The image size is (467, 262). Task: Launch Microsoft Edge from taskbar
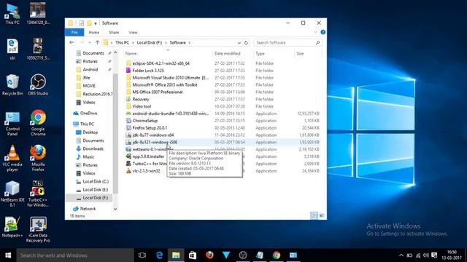[159, 255]
